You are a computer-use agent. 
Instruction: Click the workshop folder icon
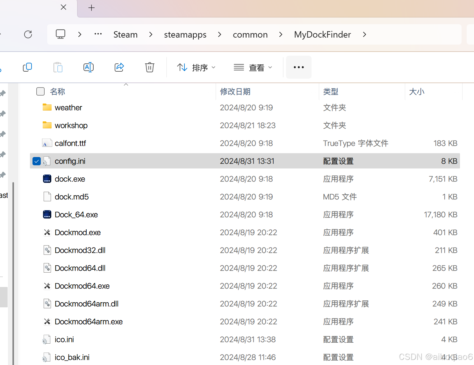pos(47,125)
